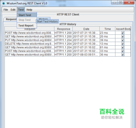
Task: Click the date 2017-08-03 09:51 cell
Action: pyautogui.click(x=86, y=55)
